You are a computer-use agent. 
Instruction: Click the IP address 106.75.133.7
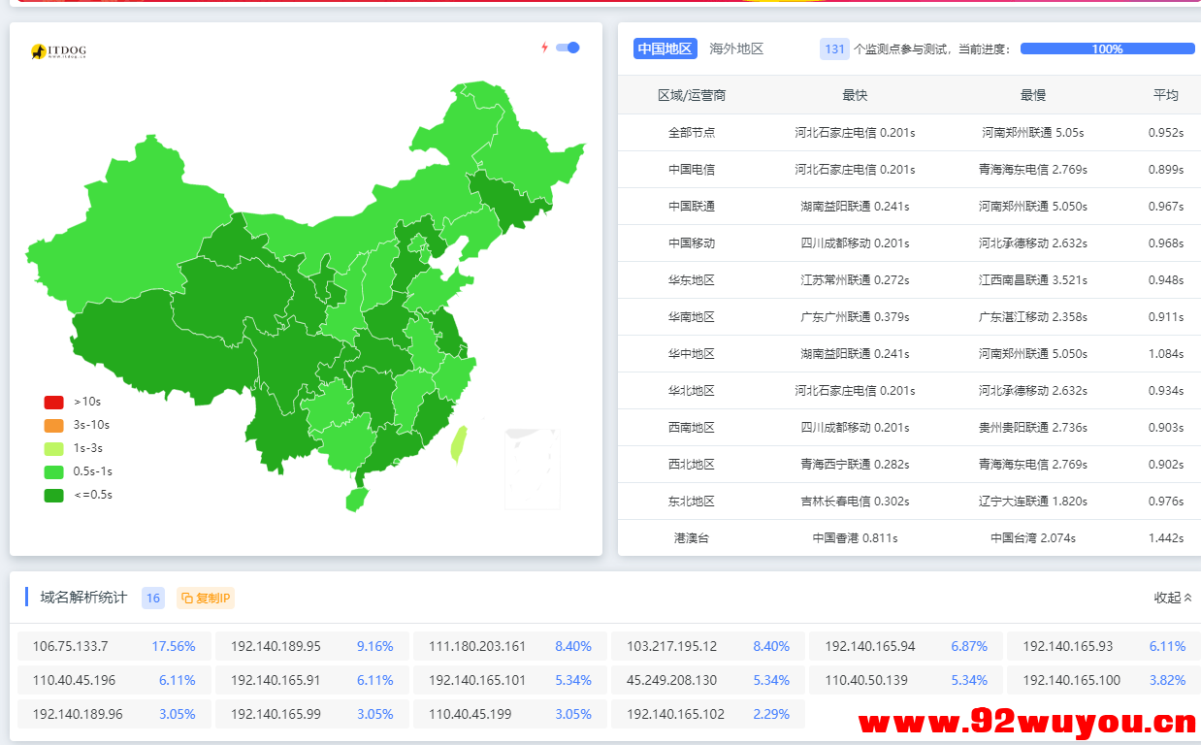point(71,646)
